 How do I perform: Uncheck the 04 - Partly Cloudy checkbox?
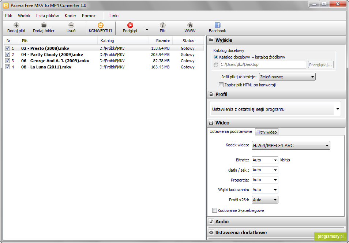(x=8, y=55)
